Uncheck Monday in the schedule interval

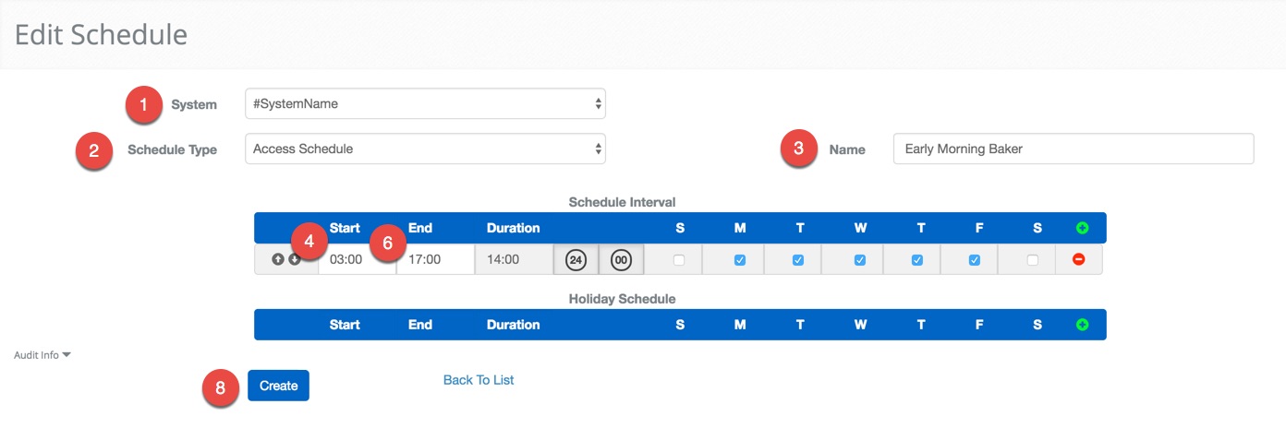coord(740,260)
